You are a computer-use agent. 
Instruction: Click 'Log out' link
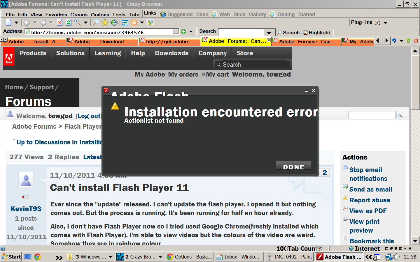pyautogui.click(x=89, y=116)
